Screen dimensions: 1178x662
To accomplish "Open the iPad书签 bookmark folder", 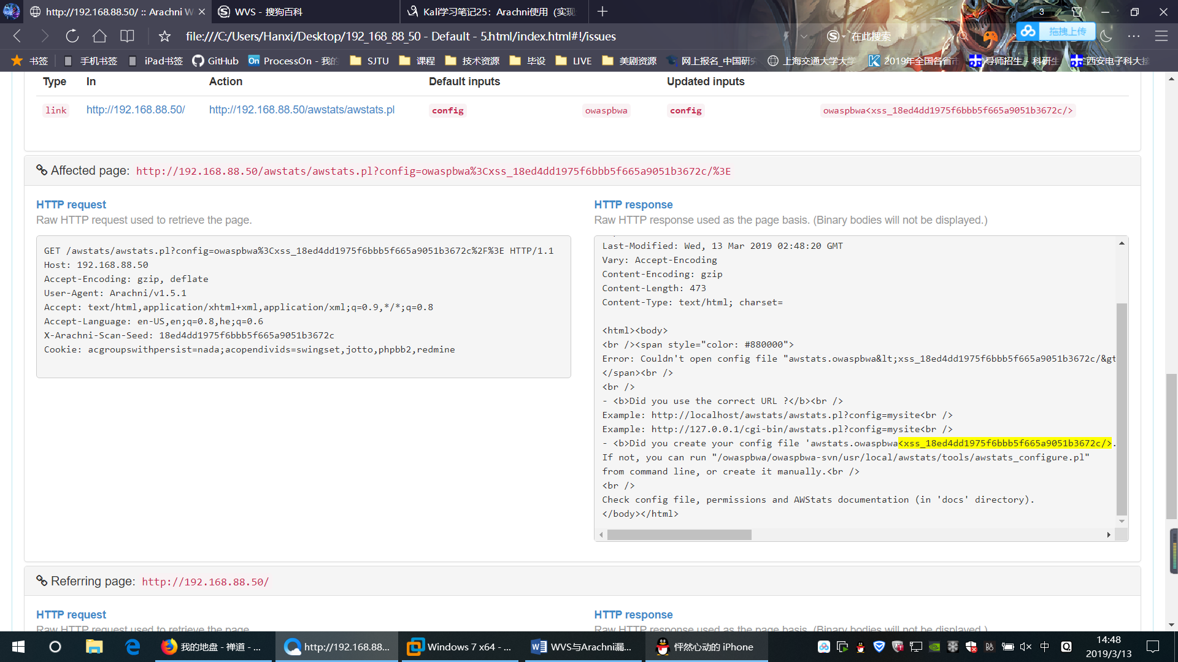I will (x=155, y=61).
